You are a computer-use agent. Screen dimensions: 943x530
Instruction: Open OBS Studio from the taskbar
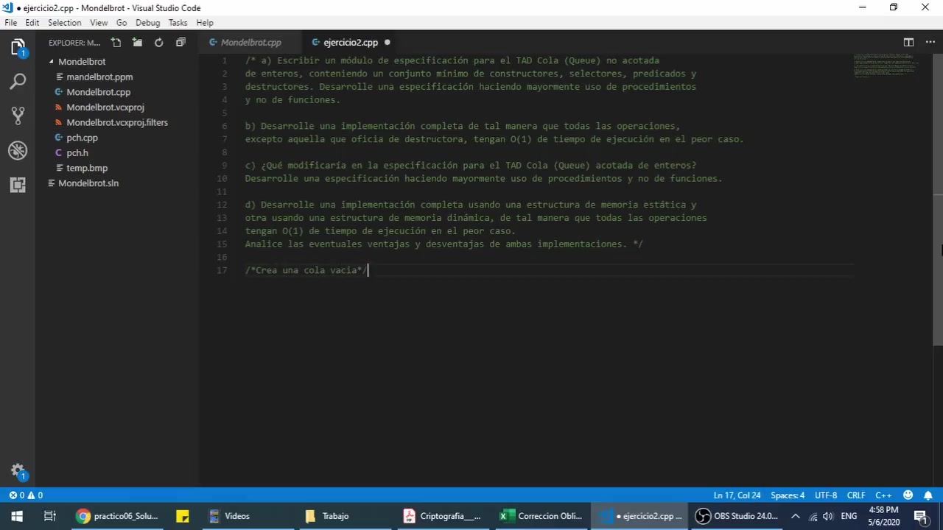(737, 516)
